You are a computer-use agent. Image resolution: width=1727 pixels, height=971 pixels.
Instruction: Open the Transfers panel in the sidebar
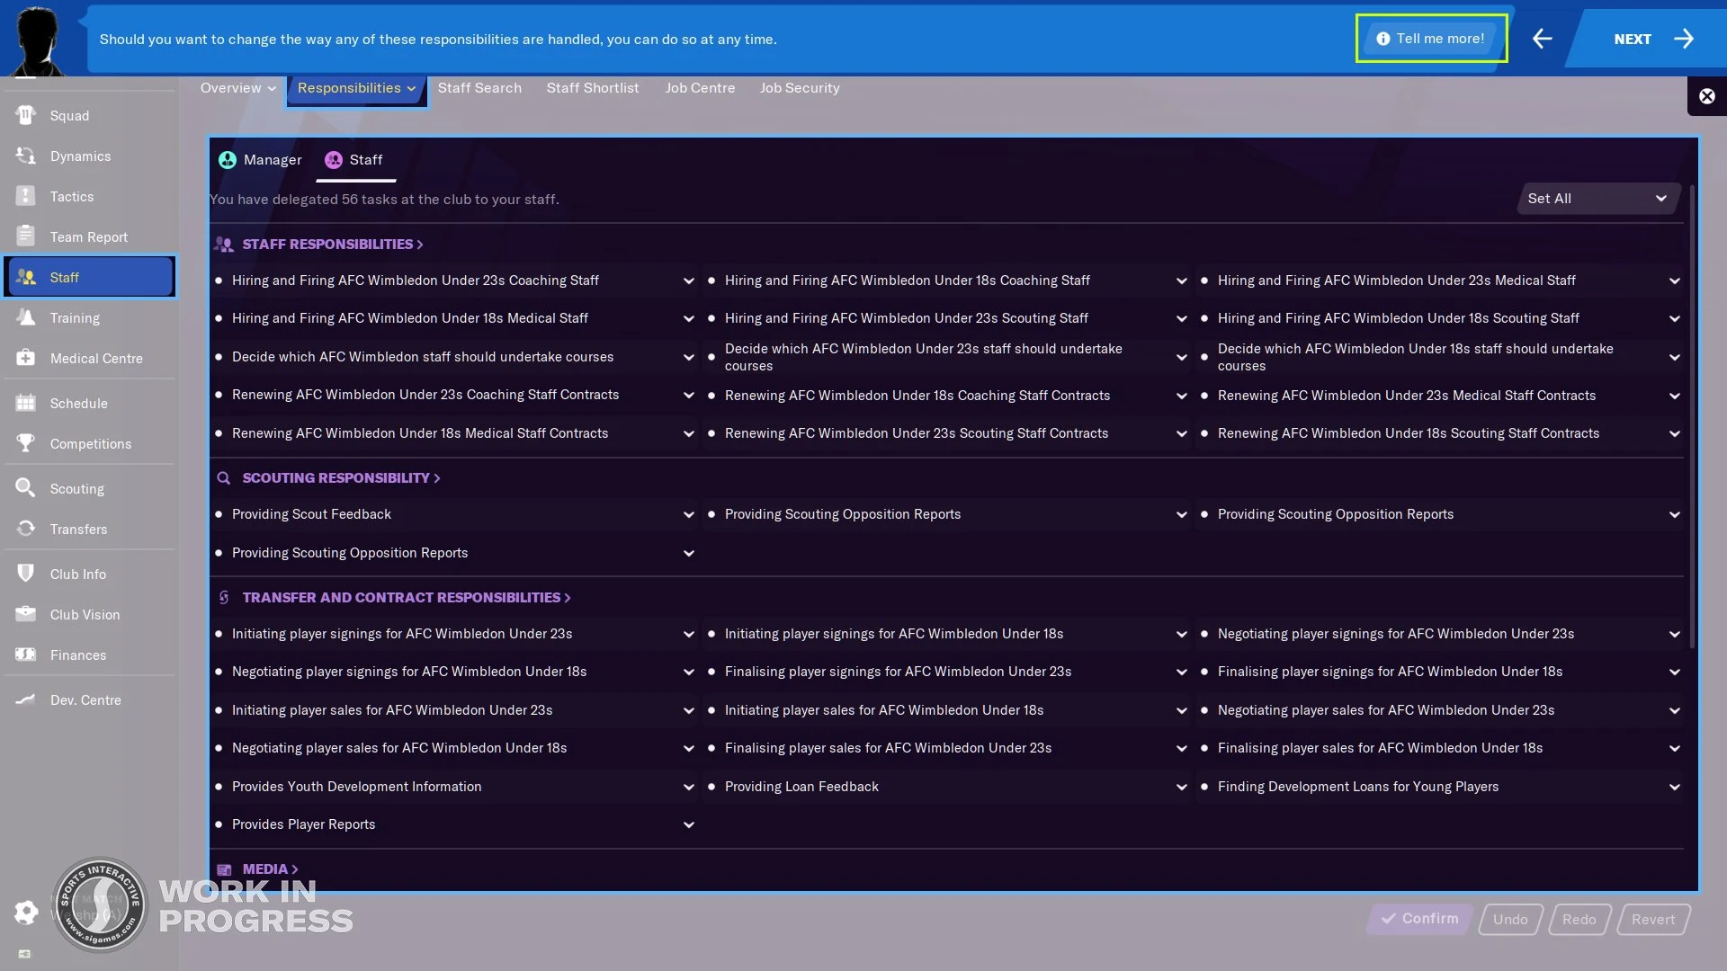point(76,529)
